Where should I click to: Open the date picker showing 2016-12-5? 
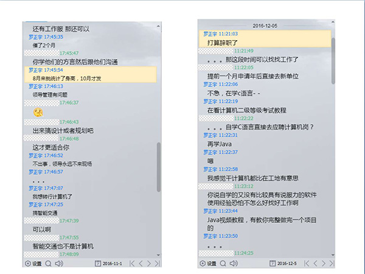tap(273, 264)
